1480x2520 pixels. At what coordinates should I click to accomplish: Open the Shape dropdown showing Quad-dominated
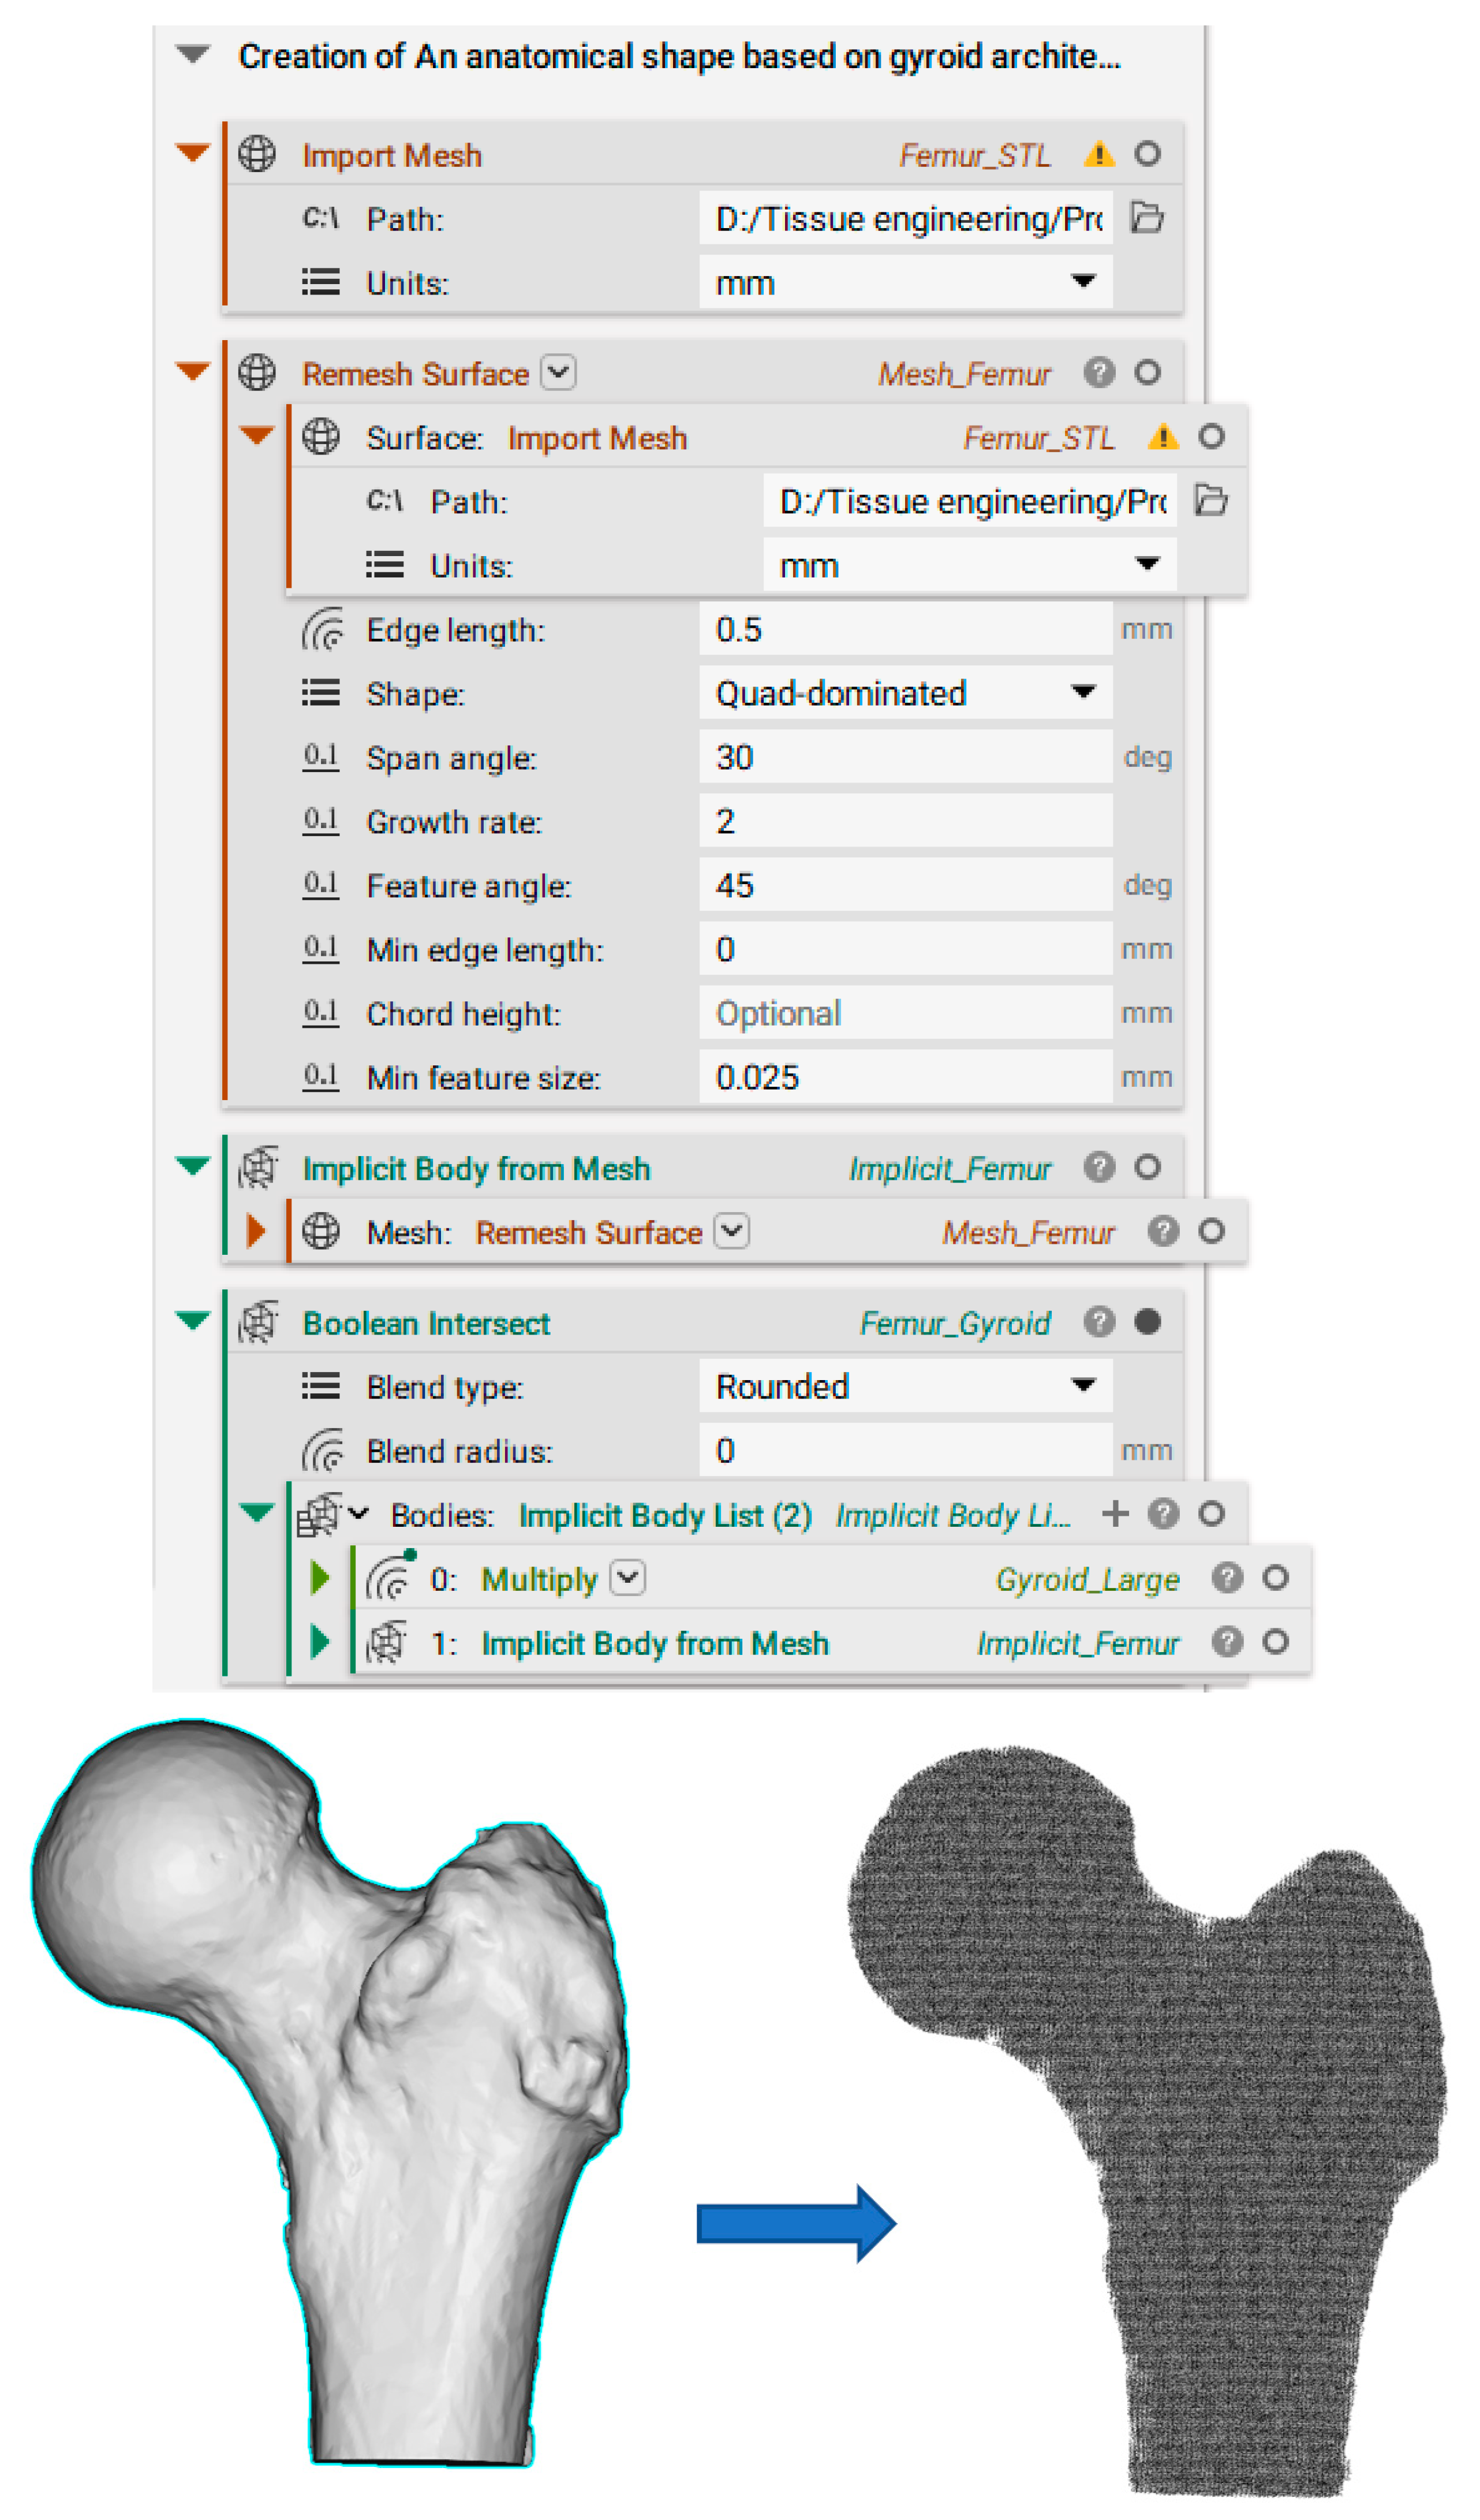coord(905,692)
